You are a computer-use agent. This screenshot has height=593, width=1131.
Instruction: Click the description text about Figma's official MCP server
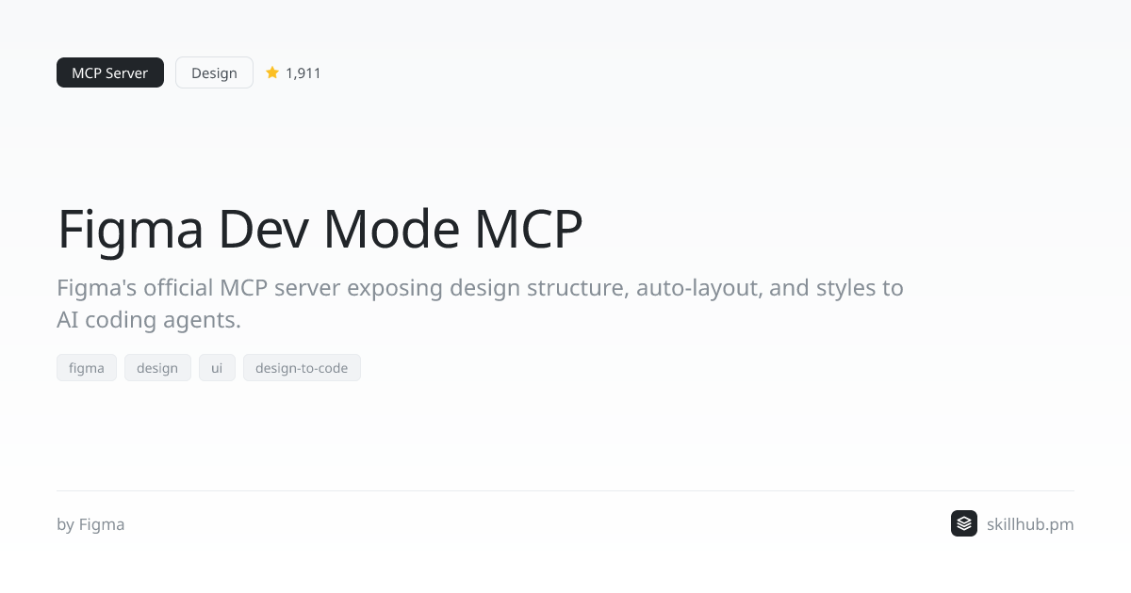[480, 303]
